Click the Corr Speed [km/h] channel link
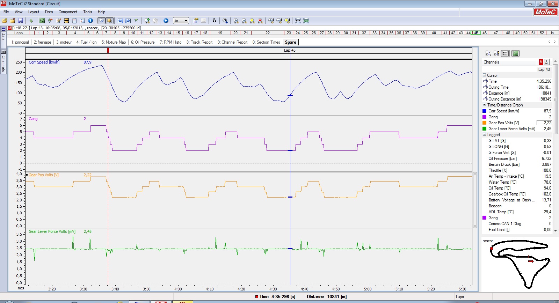 click(x=503, y=111)
